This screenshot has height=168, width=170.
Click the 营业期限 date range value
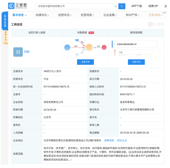134,133
